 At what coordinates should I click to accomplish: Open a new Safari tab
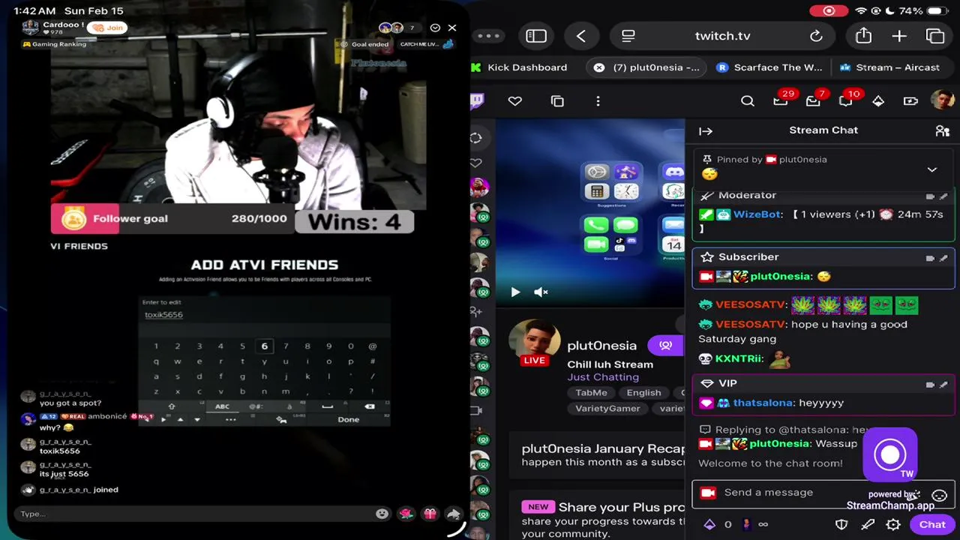[x=899, y=36]
